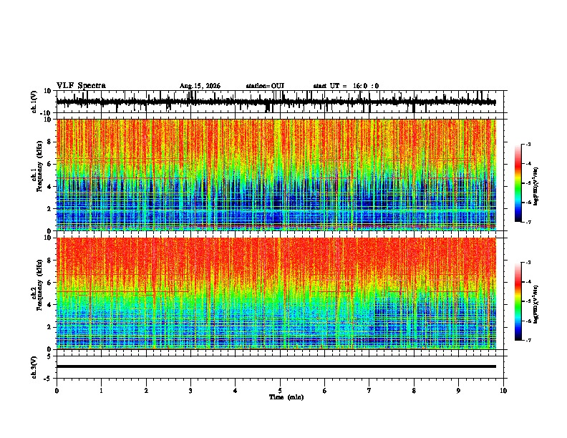Image resolution: width=567 pixels, height=438 pixels.
Task: Click the ch.2 spectrogram color scale bar
Action: coord(518,301)
